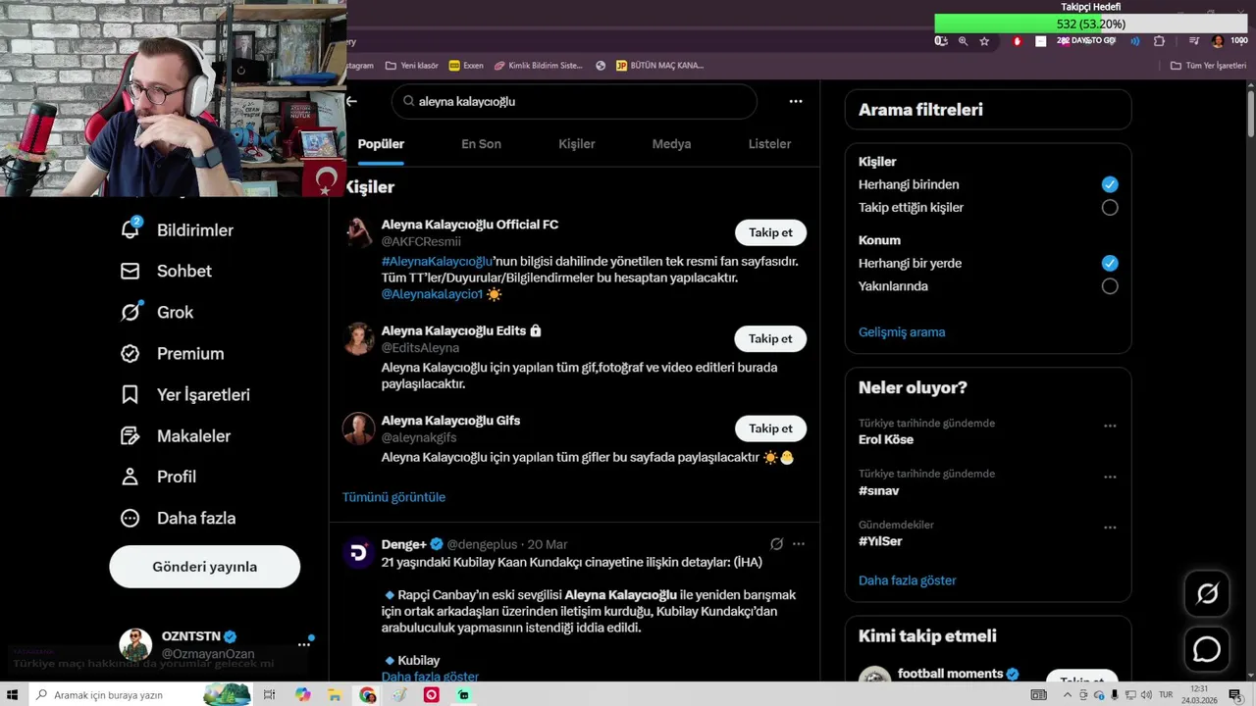The height and width of the screenshot is (706, 1256).
Task: Click the Takipçi Hedefi progress bar
Action: click(1090, 24)
